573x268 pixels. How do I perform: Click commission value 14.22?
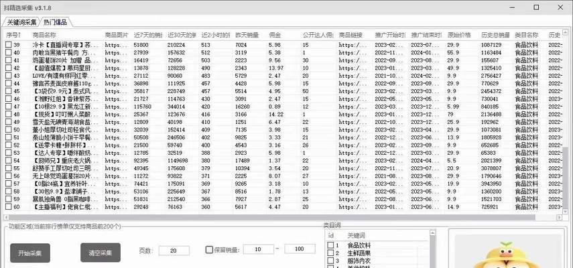276,115
